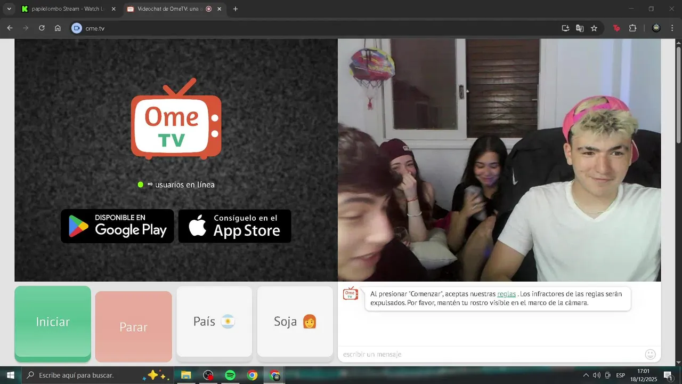
Task: Open the Chrome profile avatar
Action: pyautogui.click(x=656, y=28)
